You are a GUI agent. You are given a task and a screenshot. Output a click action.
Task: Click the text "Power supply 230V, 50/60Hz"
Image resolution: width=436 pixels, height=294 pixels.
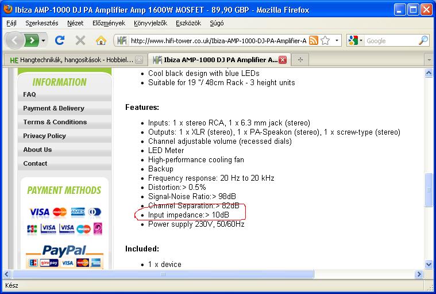click(x=196, y=224)
